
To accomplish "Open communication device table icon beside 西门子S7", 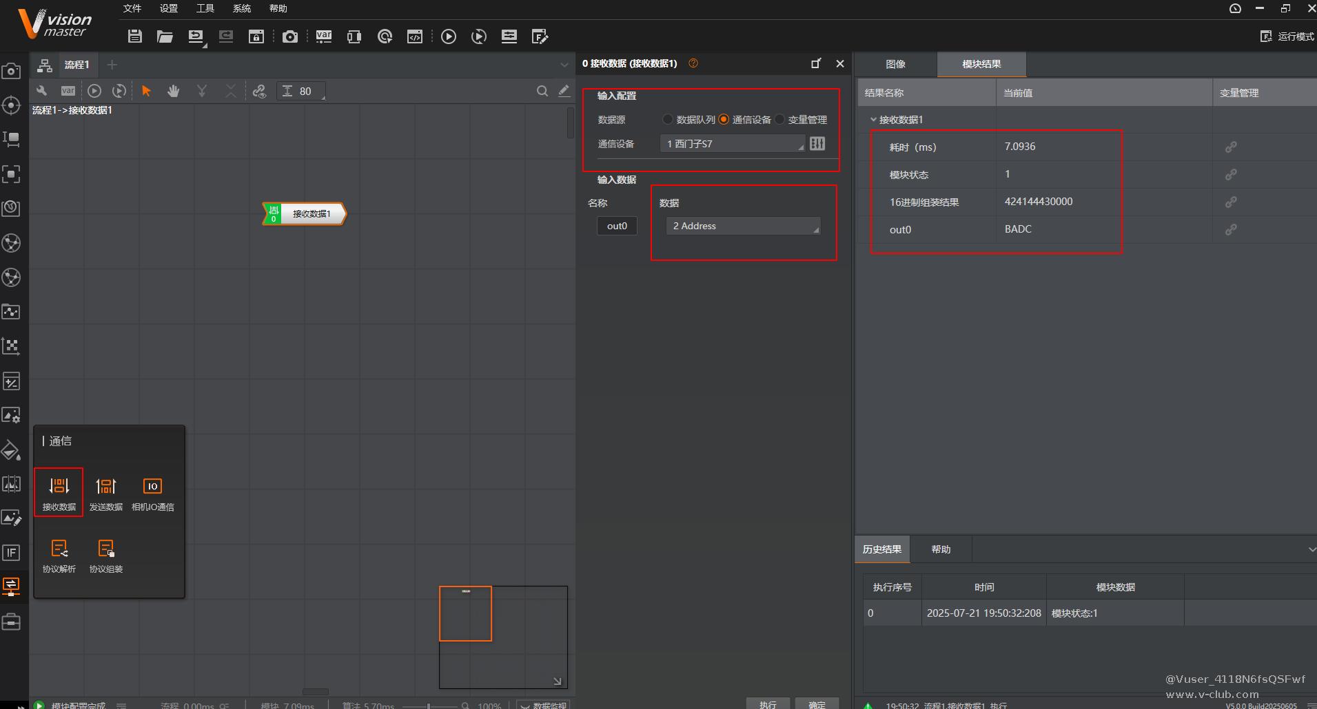I will click(817, 143).
